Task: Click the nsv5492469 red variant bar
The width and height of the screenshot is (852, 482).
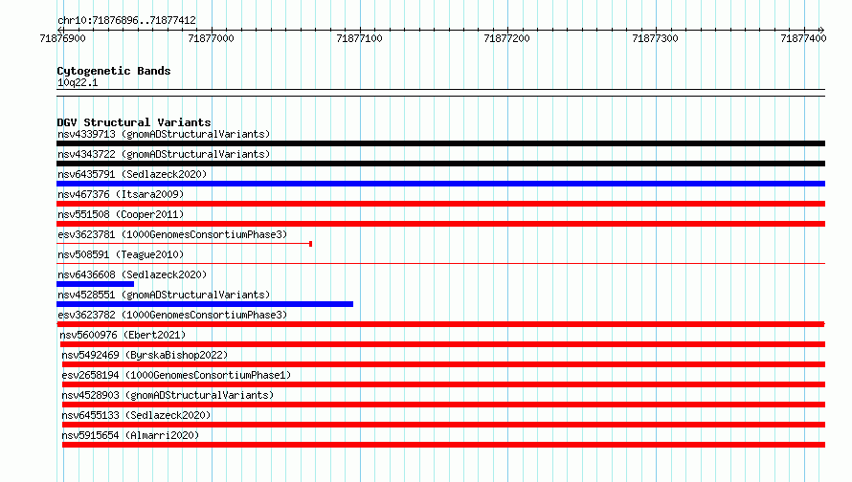Action: (x=443, y=364)
